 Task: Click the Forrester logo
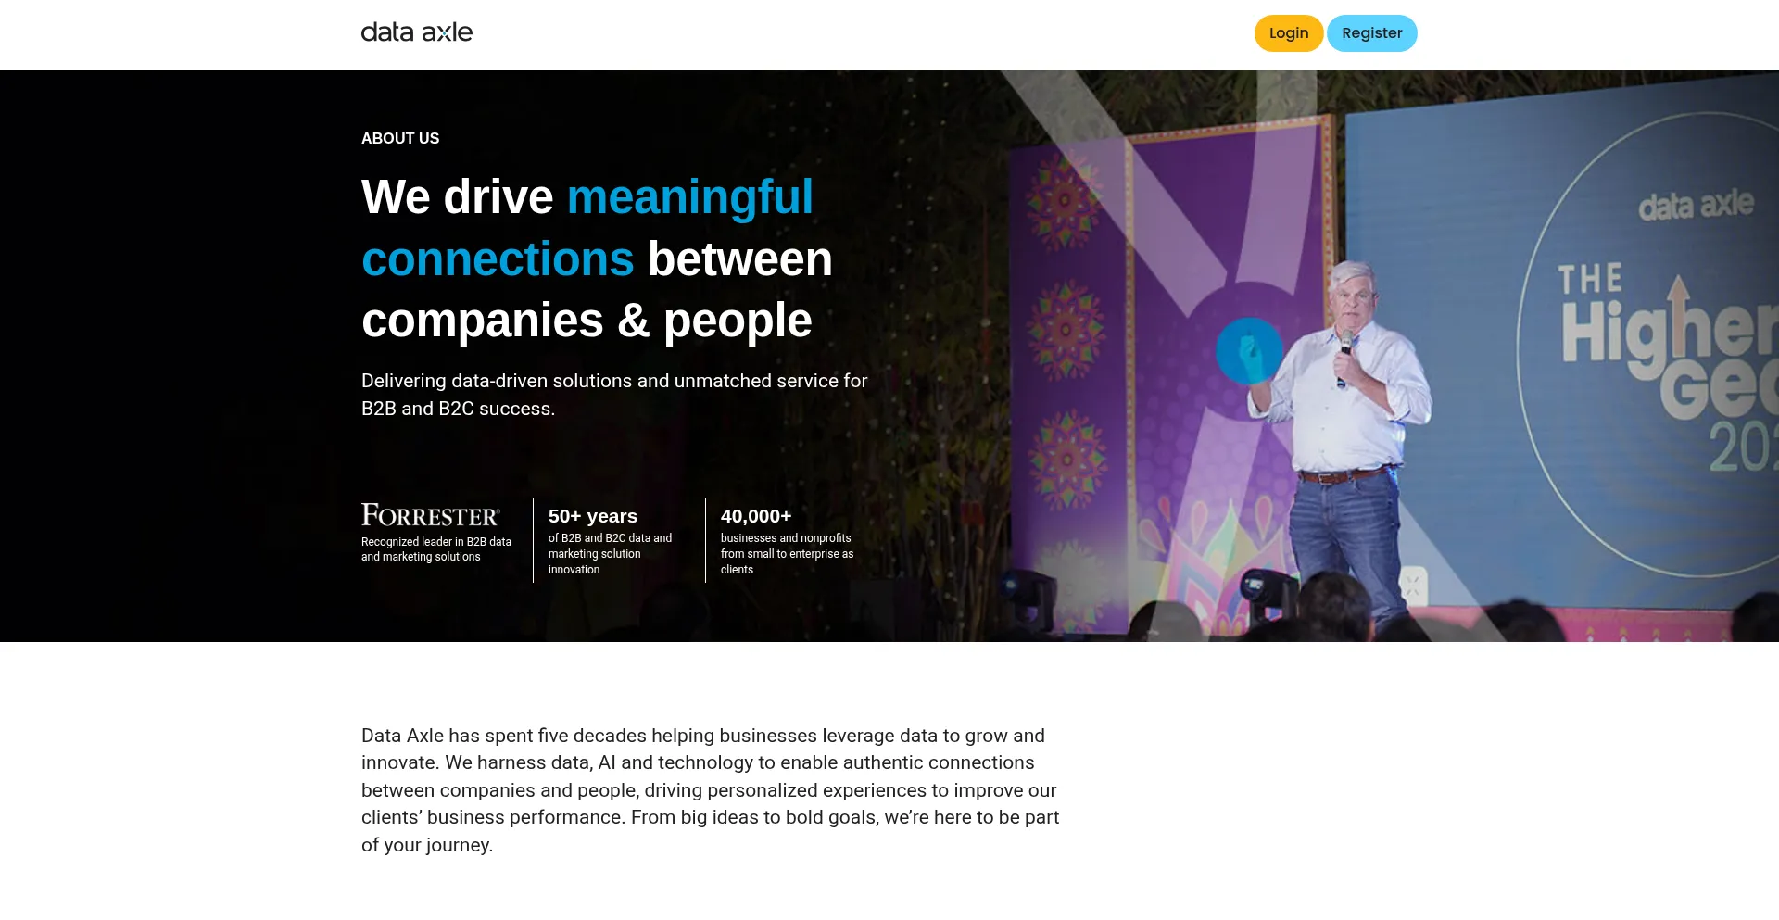tap(430, 515)
